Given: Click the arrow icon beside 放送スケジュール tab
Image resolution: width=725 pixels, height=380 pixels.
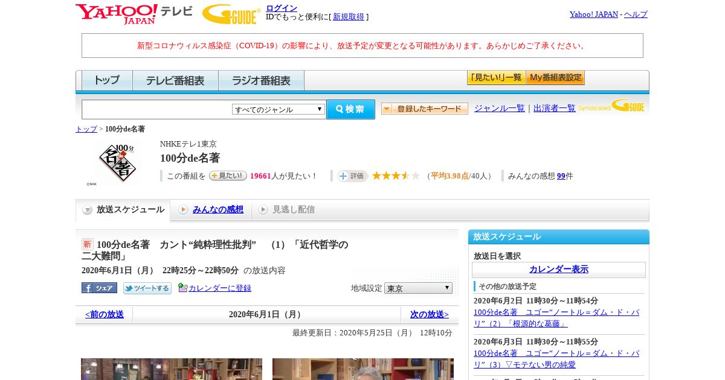Looking at the screenshot, I should 88,210.
